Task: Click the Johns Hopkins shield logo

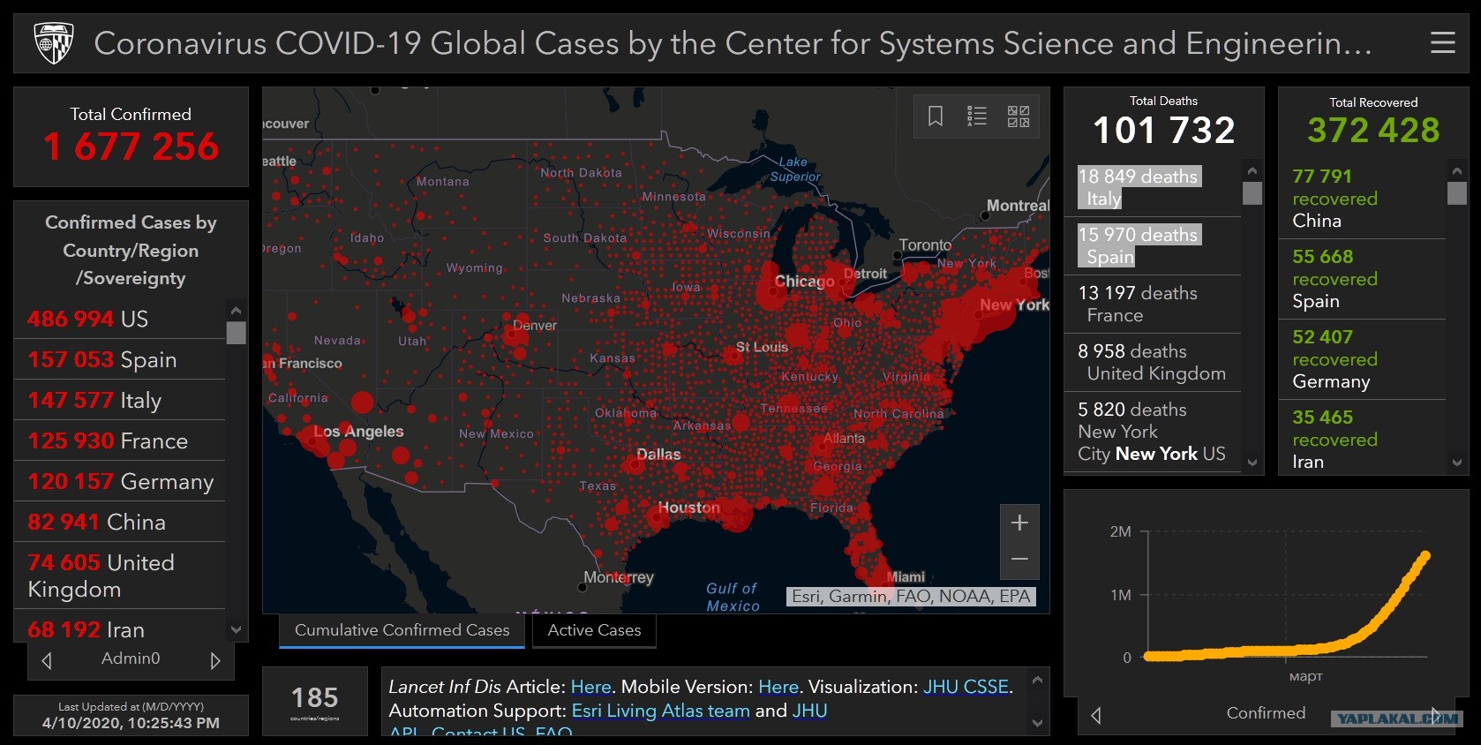Action: tap(53, 43)
